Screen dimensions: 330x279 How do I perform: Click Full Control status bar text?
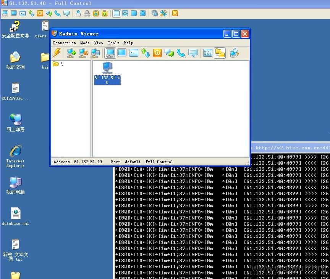[x=159, y=162]
